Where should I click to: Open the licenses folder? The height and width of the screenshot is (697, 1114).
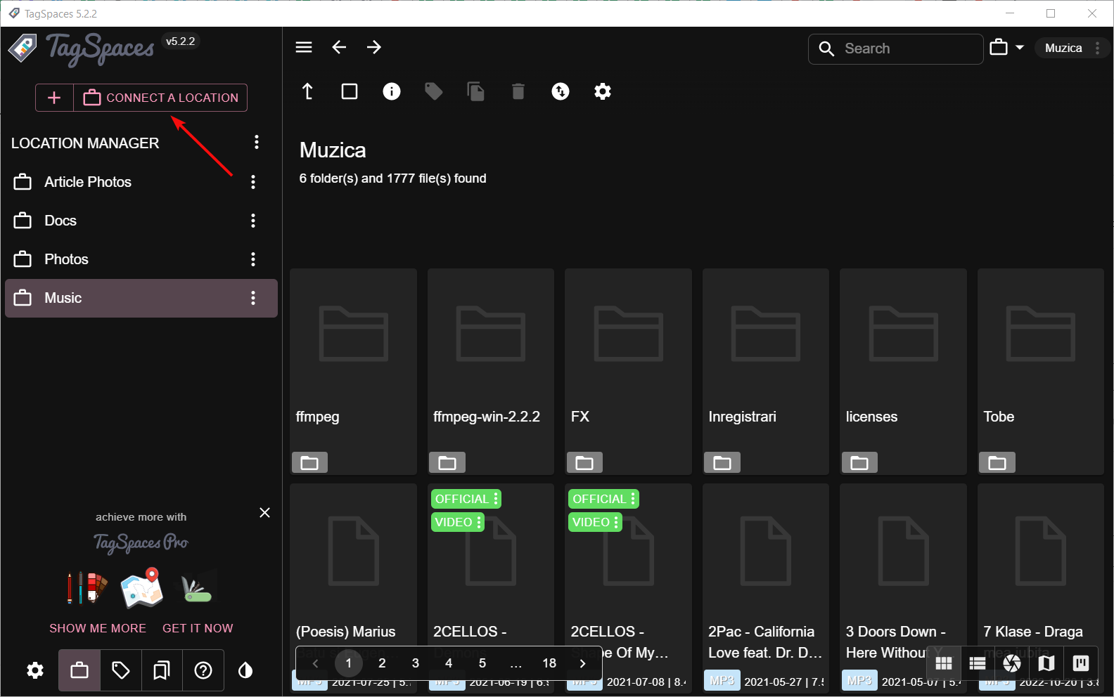point(903,371)
